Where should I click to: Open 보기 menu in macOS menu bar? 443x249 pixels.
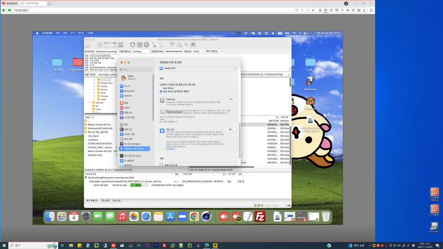(x=72, y=33)
